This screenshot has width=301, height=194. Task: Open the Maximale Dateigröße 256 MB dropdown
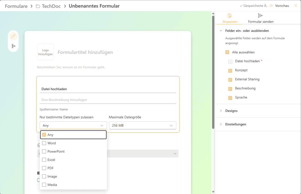(x=143, y=126)
